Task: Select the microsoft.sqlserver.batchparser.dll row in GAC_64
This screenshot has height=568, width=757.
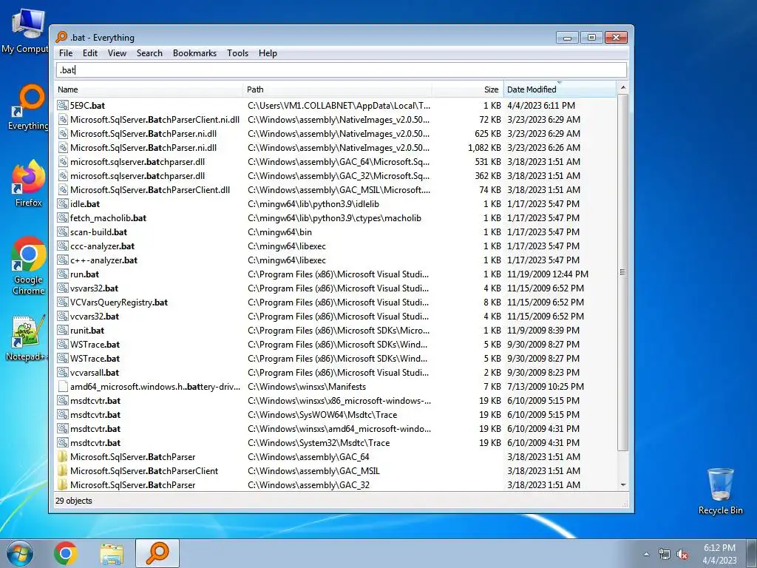Action: coord(336,162)
